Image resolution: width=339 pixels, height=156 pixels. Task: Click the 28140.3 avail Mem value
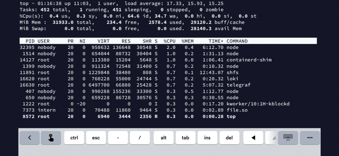click(x=201, y=29)
